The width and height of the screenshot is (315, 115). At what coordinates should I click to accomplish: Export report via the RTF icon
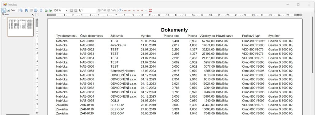pyautogui.click(x=142, y=10)
